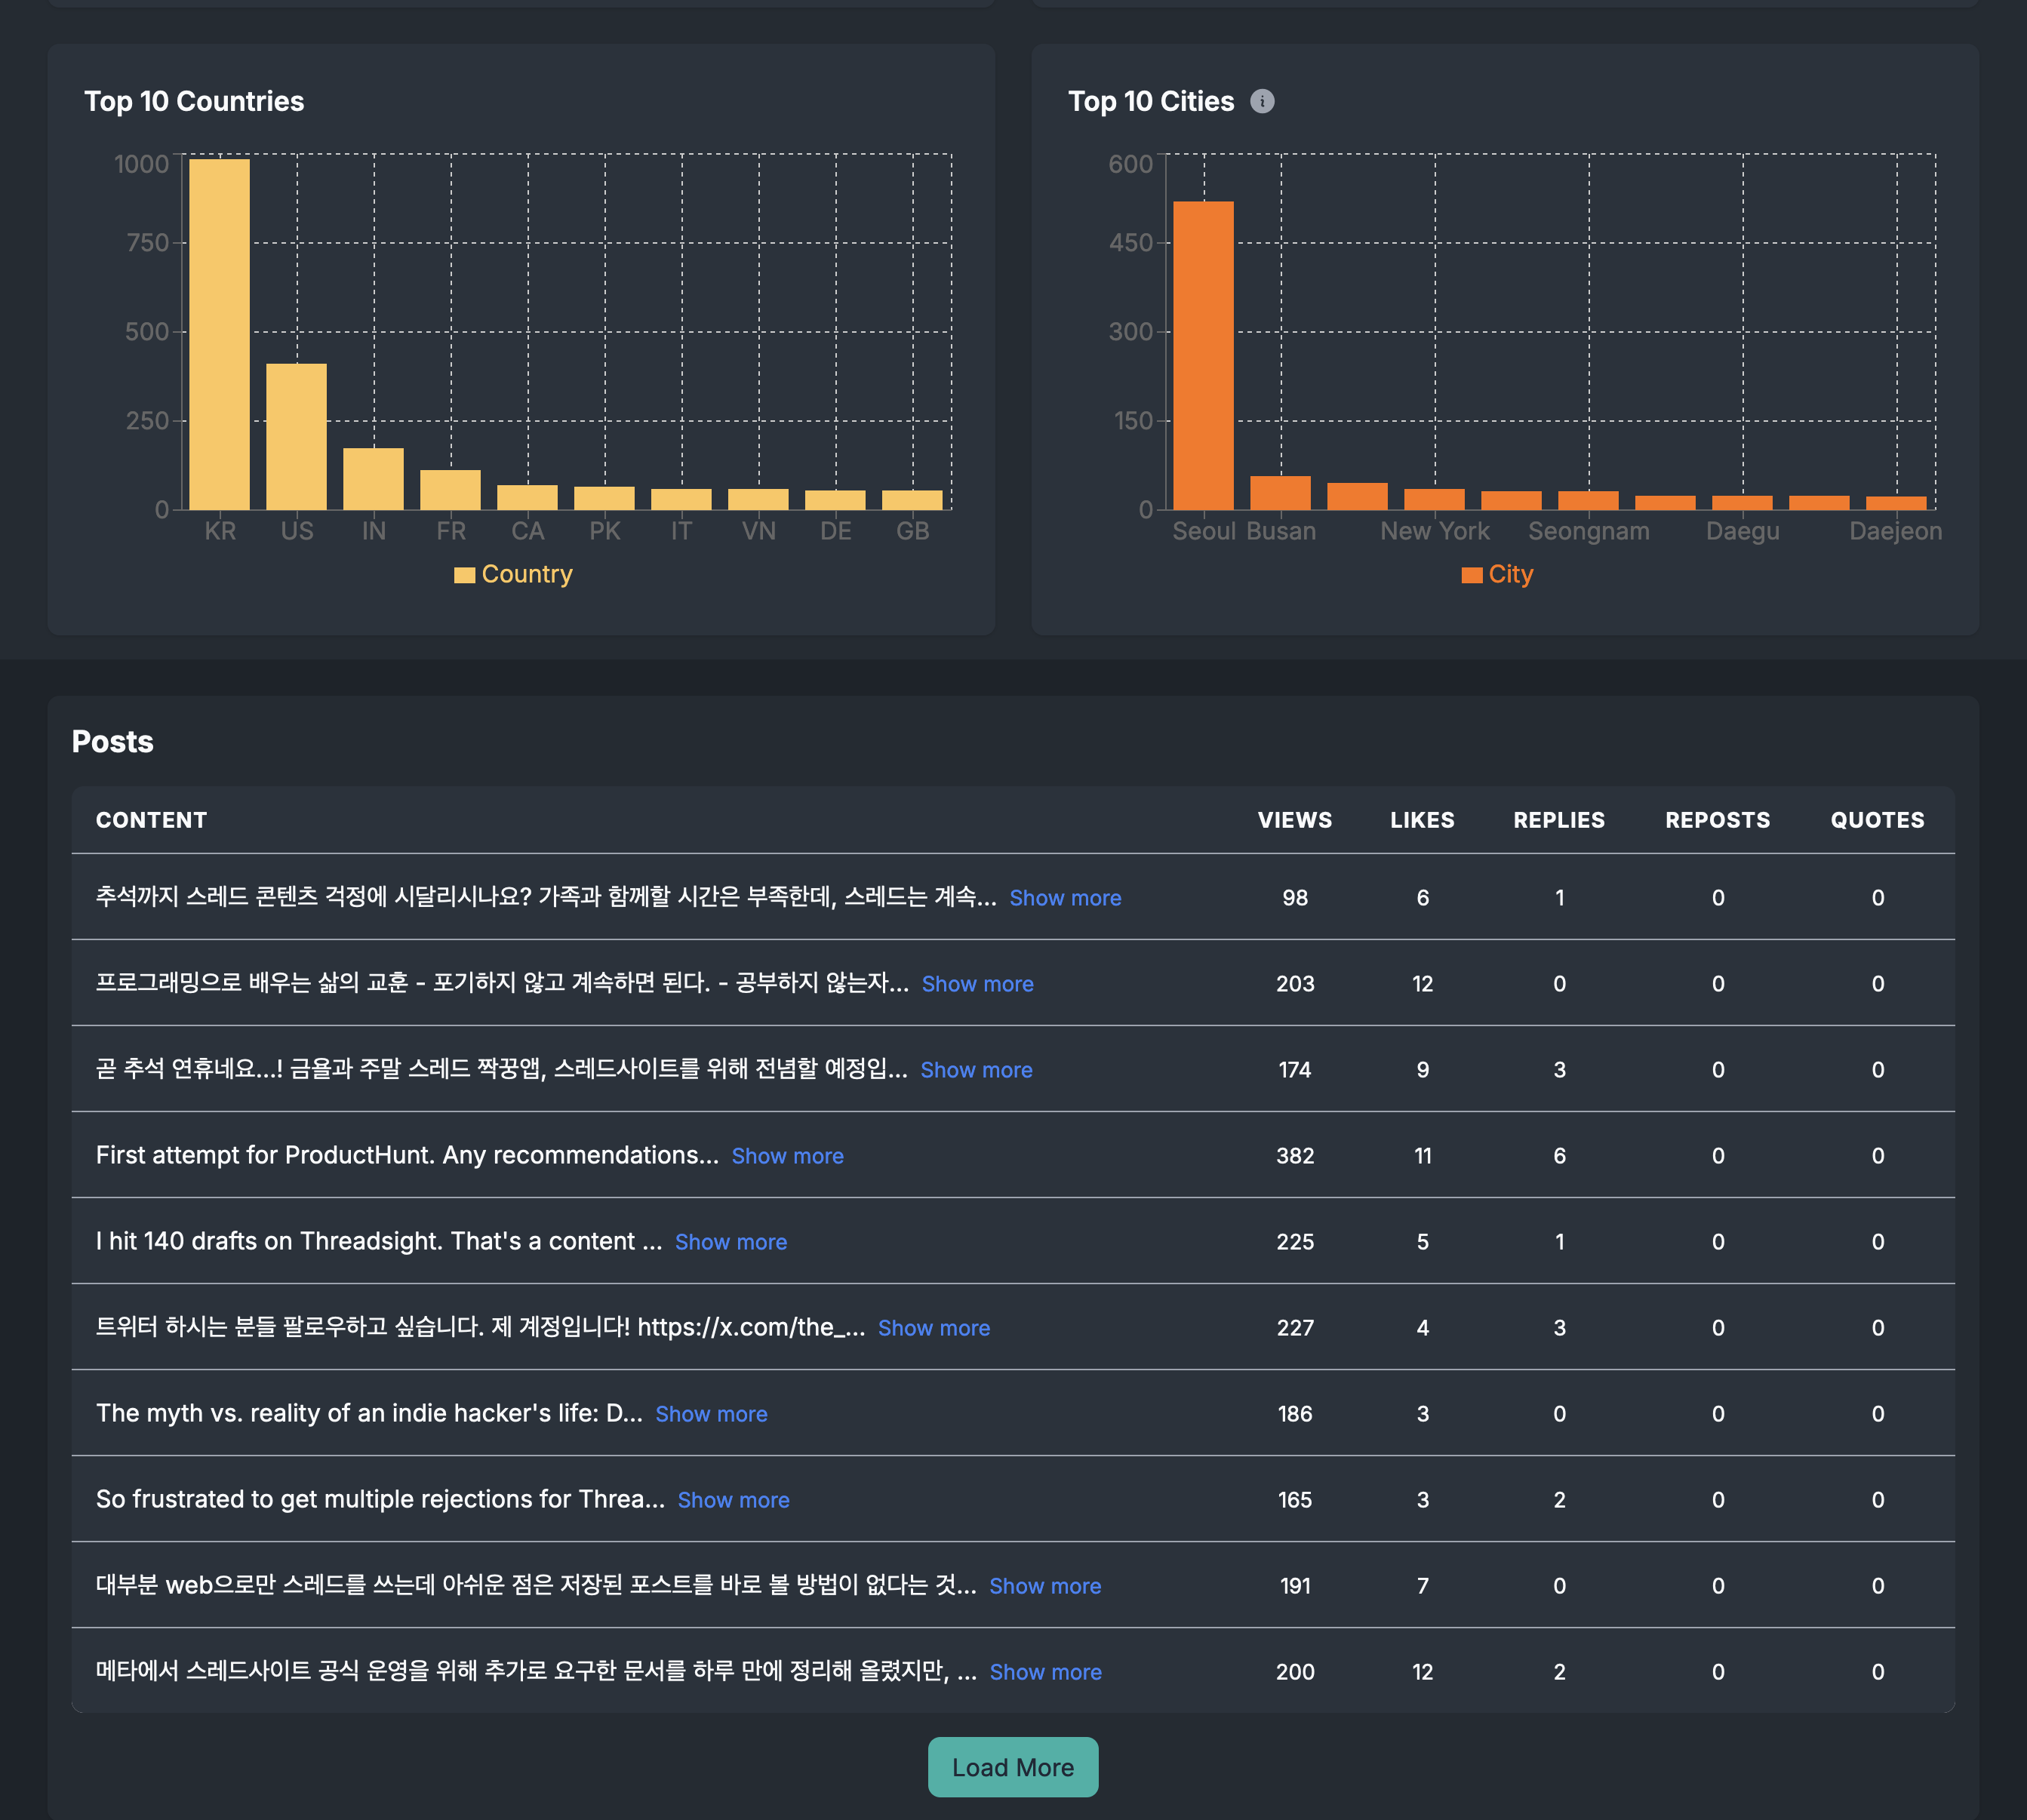
Task: Show more of the indie hacker's life post
Action: pos(711,1414)
